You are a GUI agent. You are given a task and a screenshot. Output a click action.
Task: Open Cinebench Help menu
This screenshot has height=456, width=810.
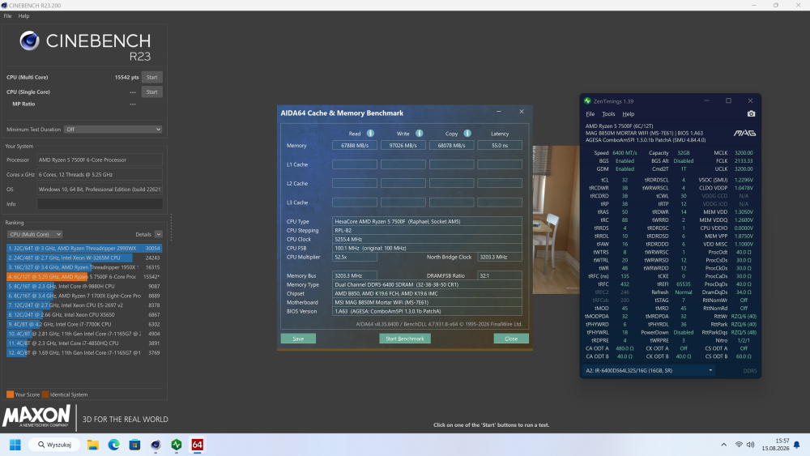23,16
